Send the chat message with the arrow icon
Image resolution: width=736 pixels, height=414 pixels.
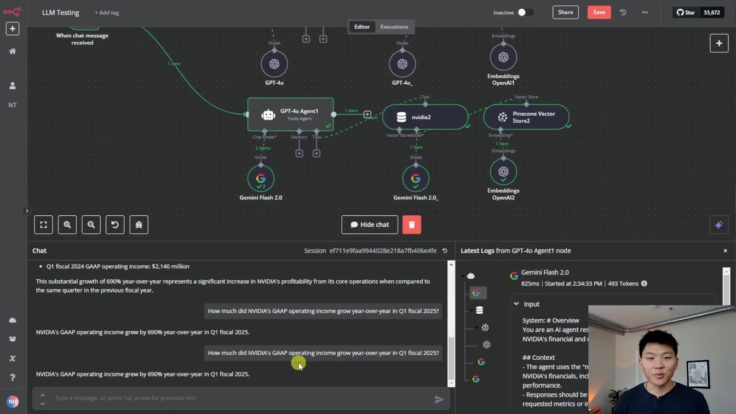[439, 399]
